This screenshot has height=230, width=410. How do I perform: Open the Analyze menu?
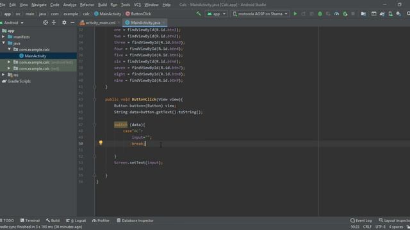tap(70, 4)
